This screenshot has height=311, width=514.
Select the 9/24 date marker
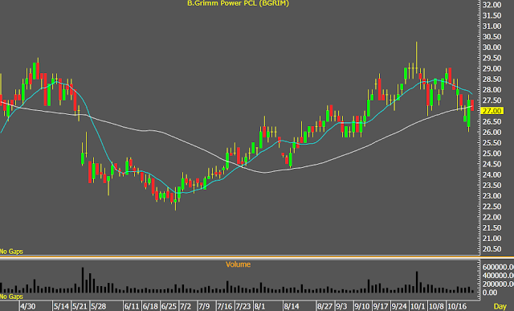(399, 306)
